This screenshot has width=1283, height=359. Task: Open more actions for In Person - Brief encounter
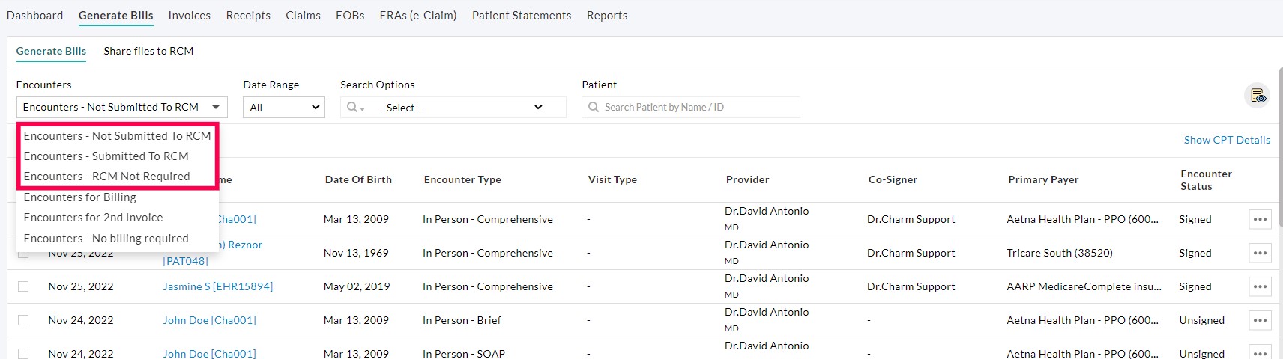1260,320
